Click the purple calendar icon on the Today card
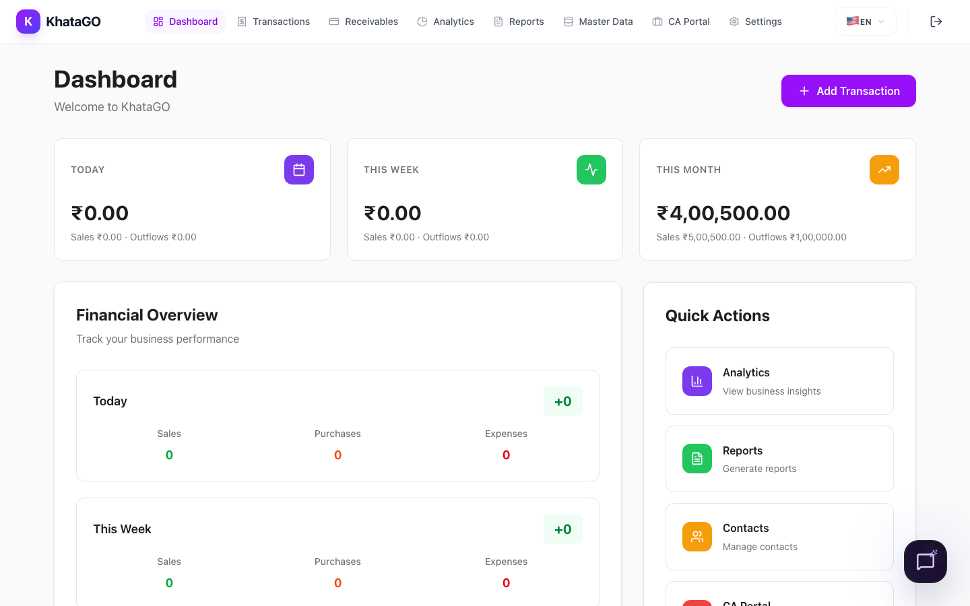970x606 pixels. coord(298,170)
